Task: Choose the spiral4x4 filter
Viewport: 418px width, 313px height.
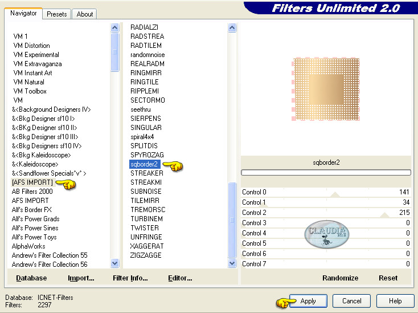Action: [142, 137]
